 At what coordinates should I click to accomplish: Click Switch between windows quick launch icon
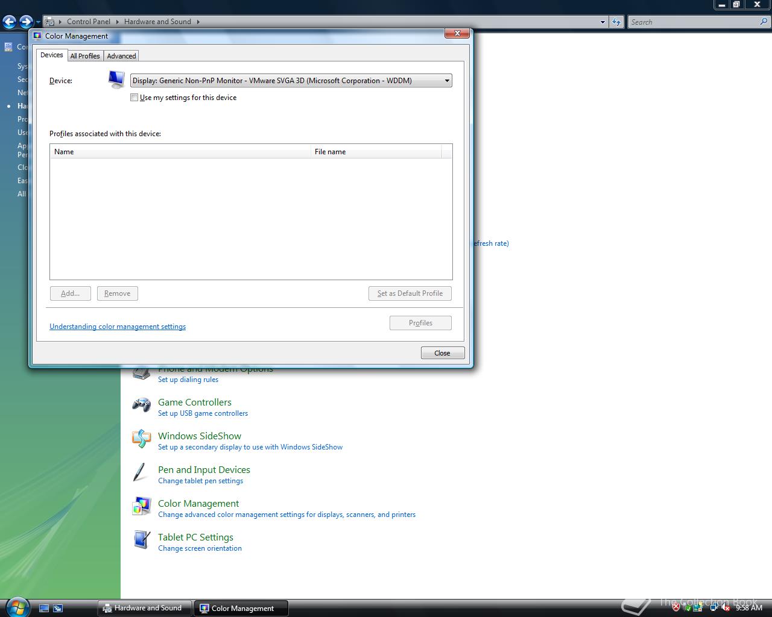(x=58, y=608)
